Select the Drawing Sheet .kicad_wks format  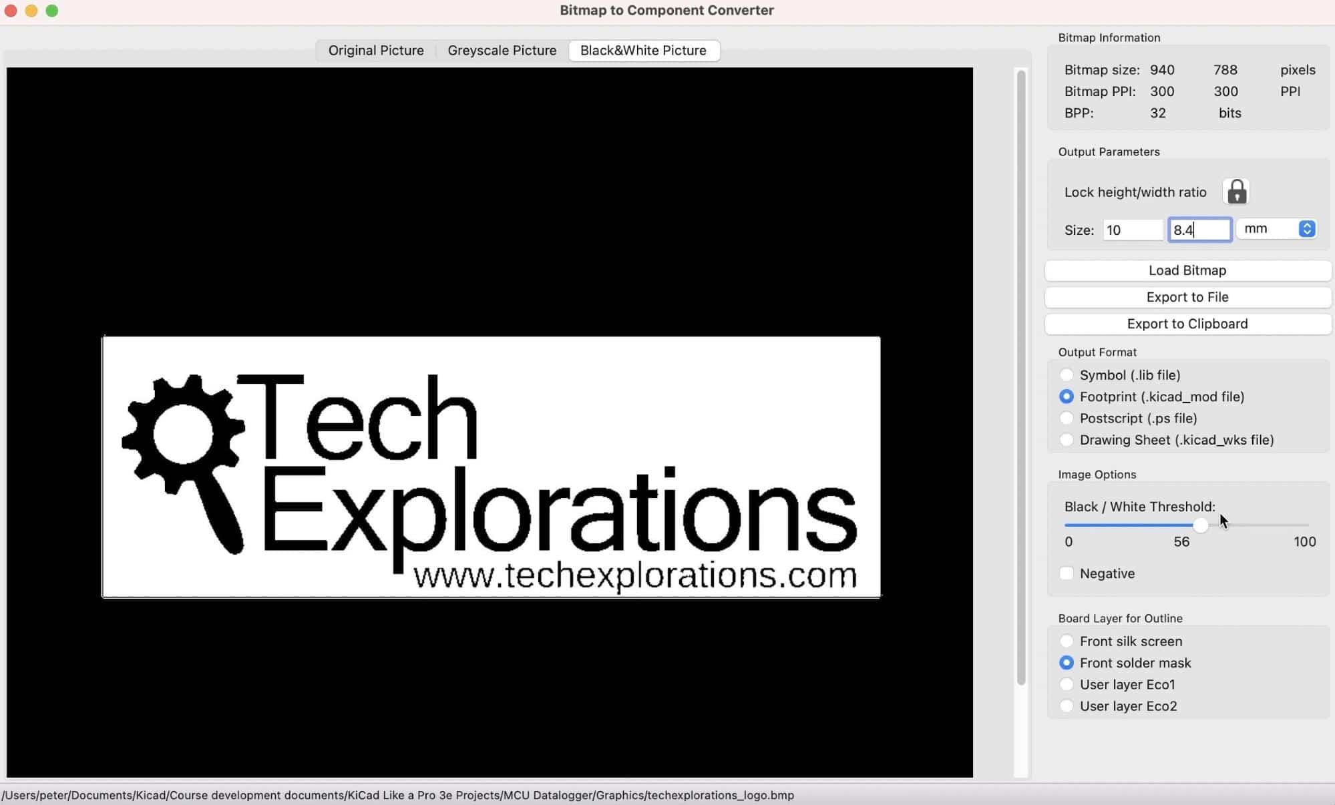[1065, 439]
